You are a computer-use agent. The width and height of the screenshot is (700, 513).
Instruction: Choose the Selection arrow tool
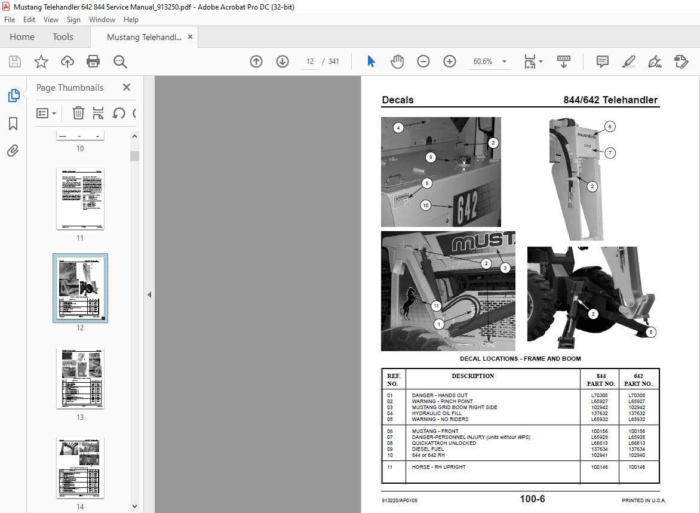(371, 62)
